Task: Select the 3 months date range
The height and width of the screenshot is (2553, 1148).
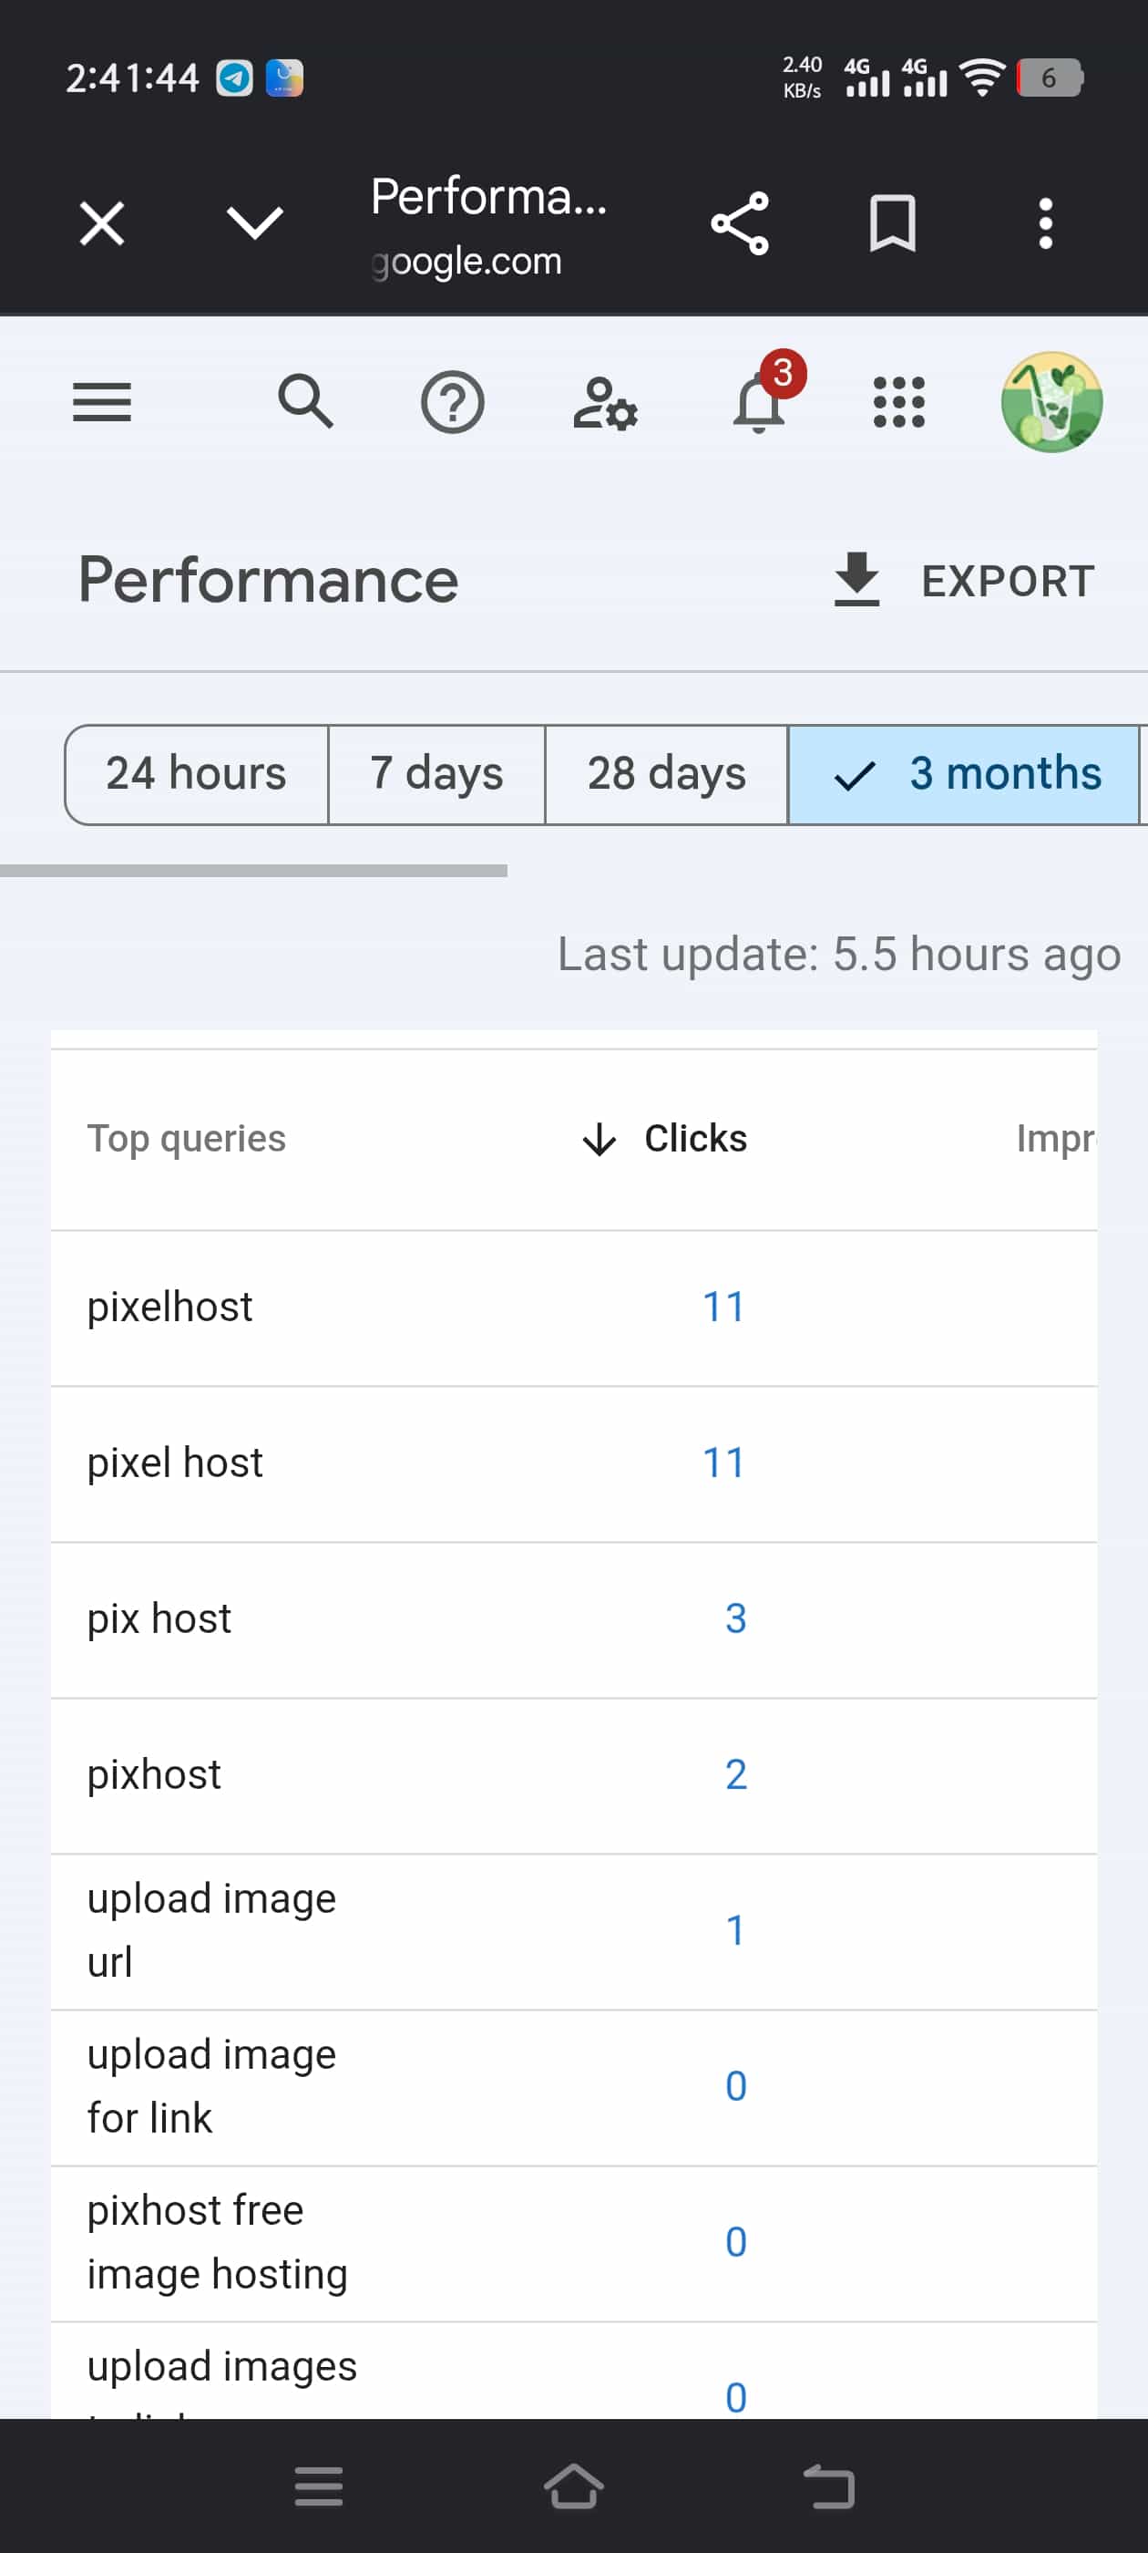Action: (965, 774)
